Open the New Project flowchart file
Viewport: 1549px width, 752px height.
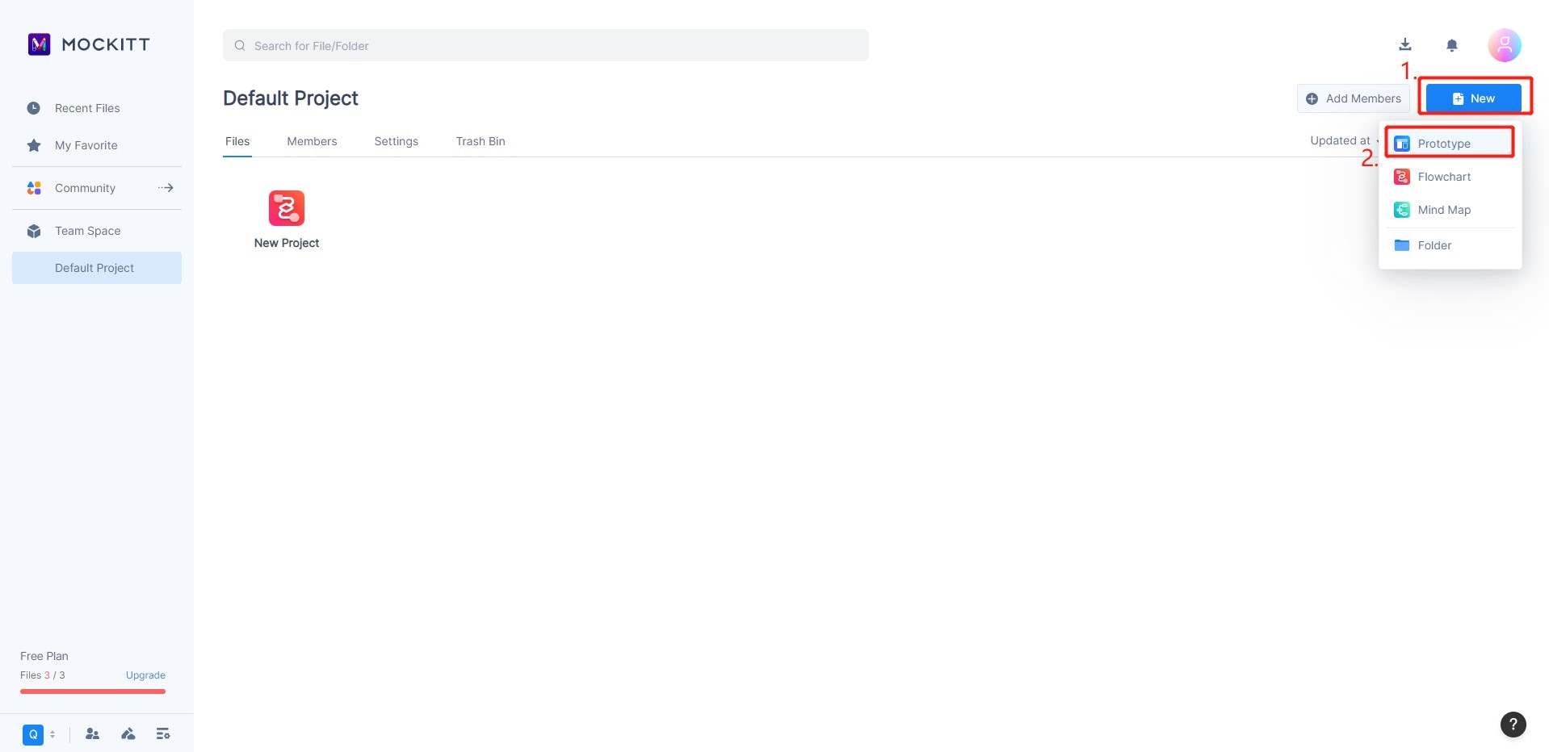click(x=287, y=219)
